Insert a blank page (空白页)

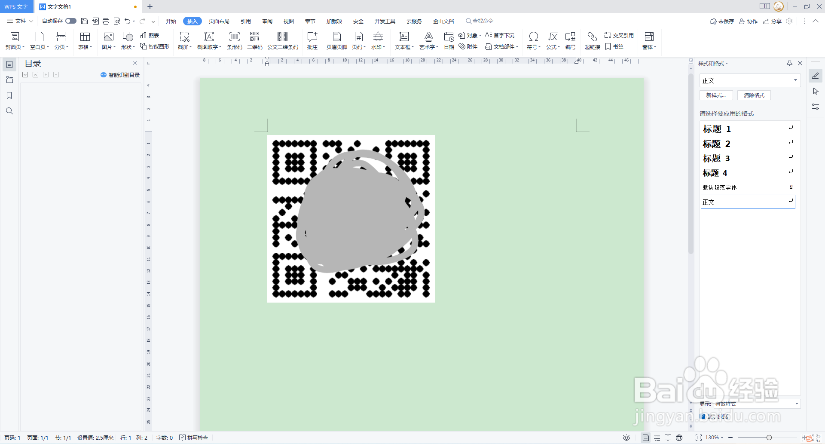[x=40, y=41]
